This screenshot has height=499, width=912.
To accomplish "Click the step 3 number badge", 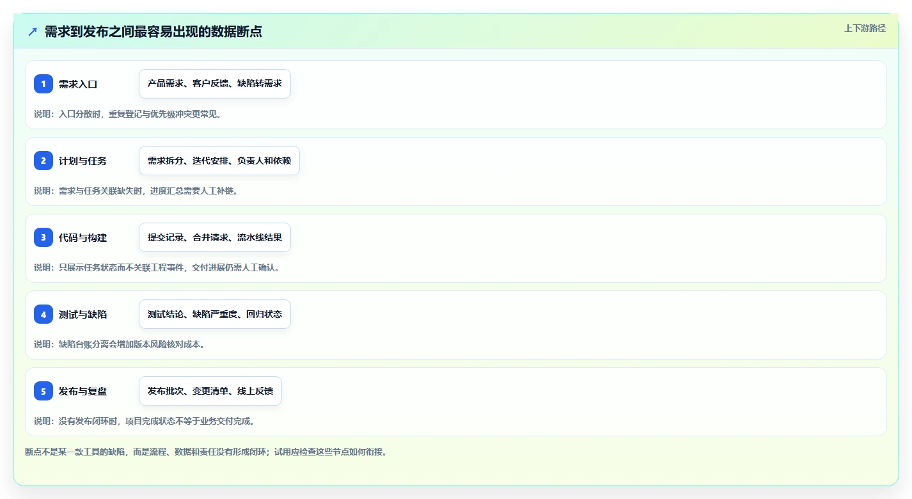I will [x=43, y=237].
